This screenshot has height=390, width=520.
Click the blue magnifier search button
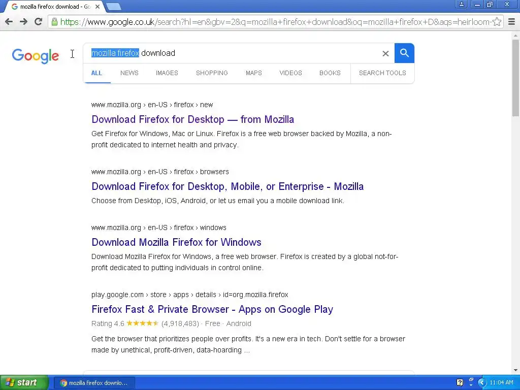(404, 53)
